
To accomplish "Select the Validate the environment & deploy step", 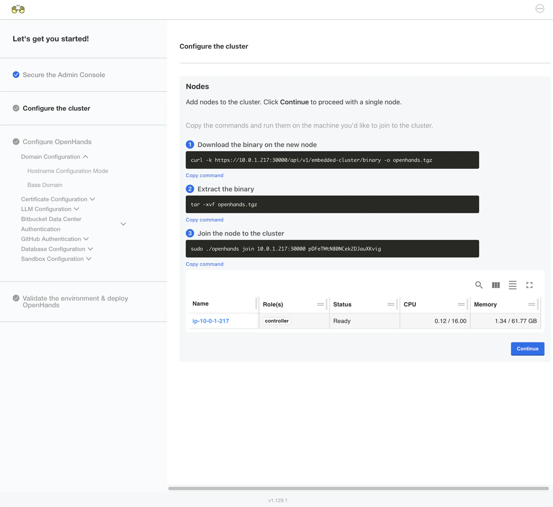I will 75,301.
